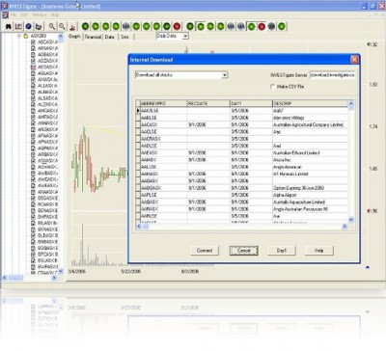The height and width of the screenshot is (351, 386).
Task: Collapse the ASX200 tree node
Action: [19, 36]
